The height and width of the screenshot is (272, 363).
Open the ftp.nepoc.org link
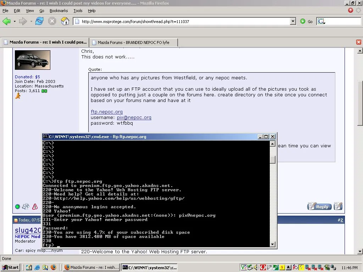coord(106,111)
